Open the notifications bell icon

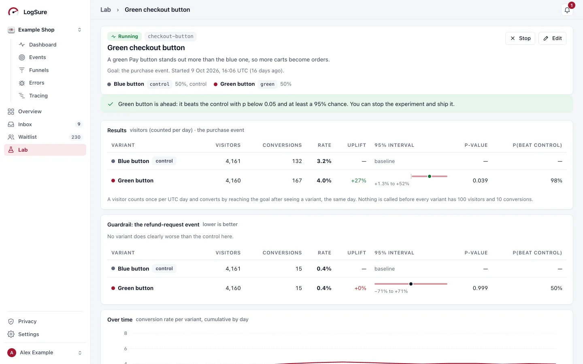click(x=567, y=10)
